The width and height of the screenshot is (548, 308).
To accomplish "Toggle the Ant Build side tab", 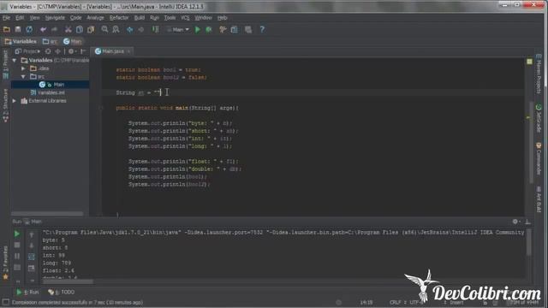I will tap(539, 199).
